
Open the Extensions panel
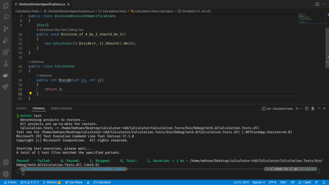[5, 52]
